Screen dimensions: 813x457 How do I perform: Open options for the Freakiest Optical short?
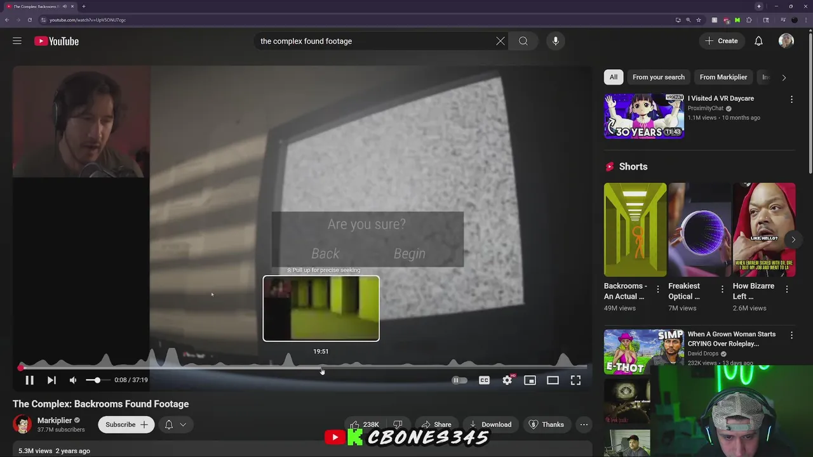(722, 289)
